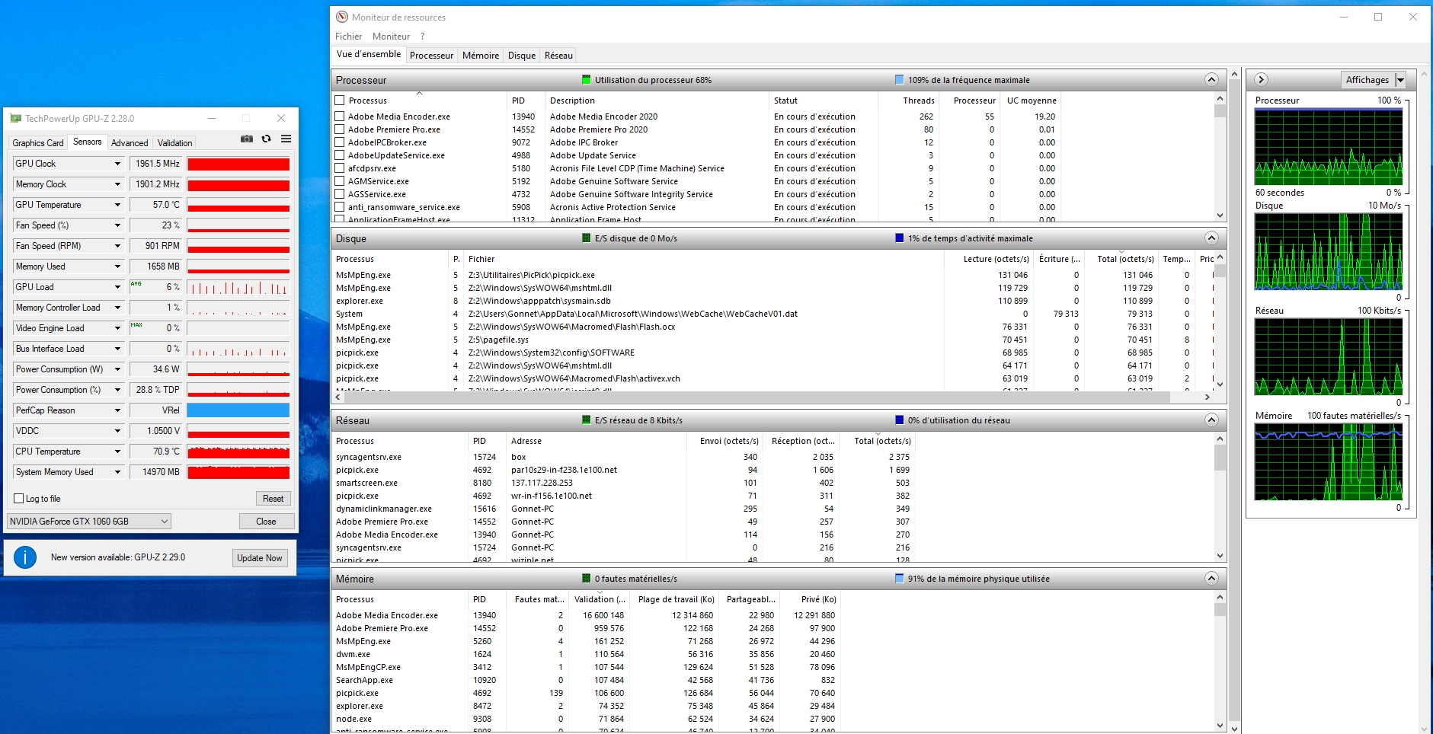Tick the Log to file checkbox
The width and height of the screenshot is (1433, 734).
point(19,499)
